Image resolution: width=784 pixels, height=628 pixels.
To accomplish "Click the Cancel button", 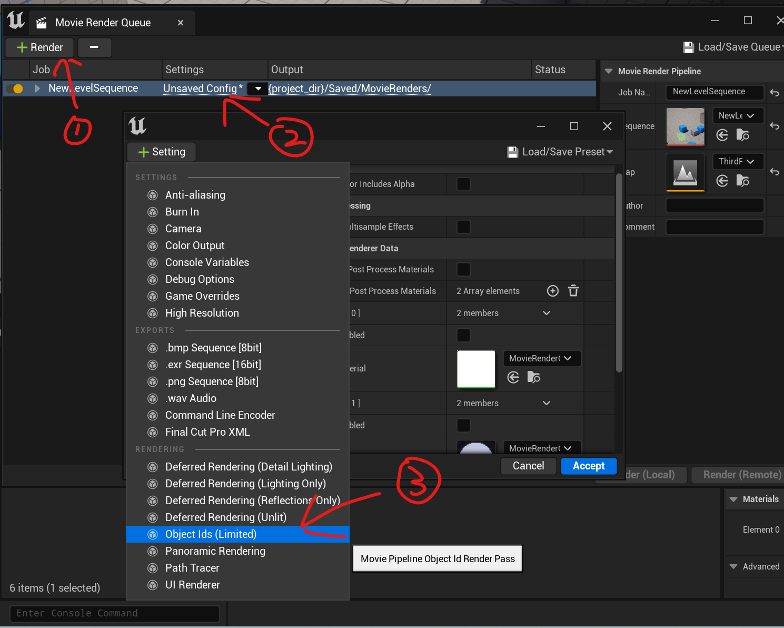I will tap(528, 466).
